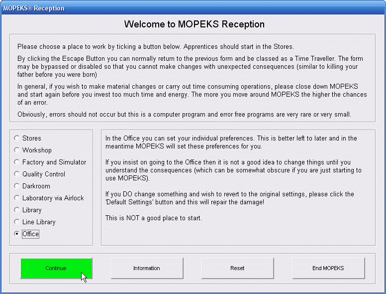Click the paragraph starting 'In the Office you can set'

(x=231, y=142)
